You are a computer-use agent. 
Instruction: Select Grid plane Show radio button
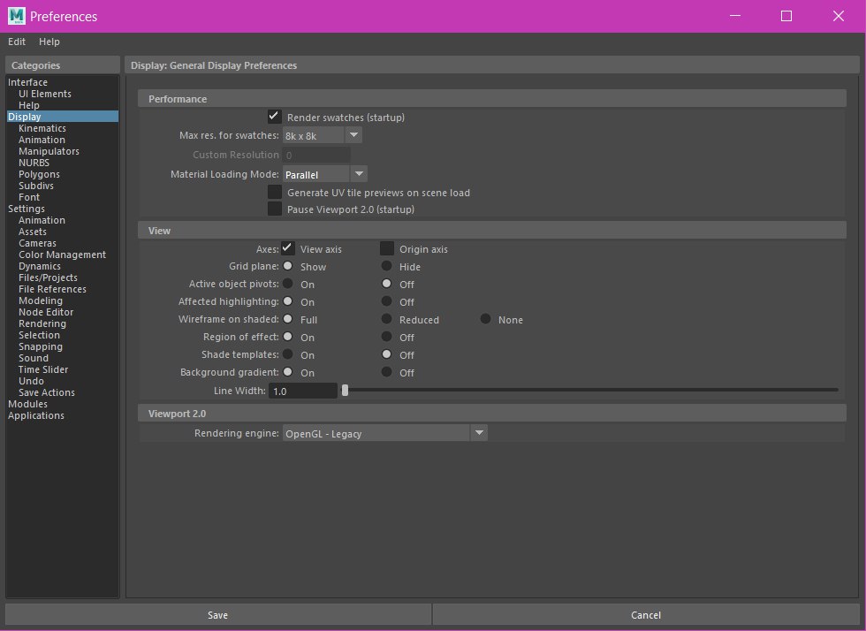(288, 266)
